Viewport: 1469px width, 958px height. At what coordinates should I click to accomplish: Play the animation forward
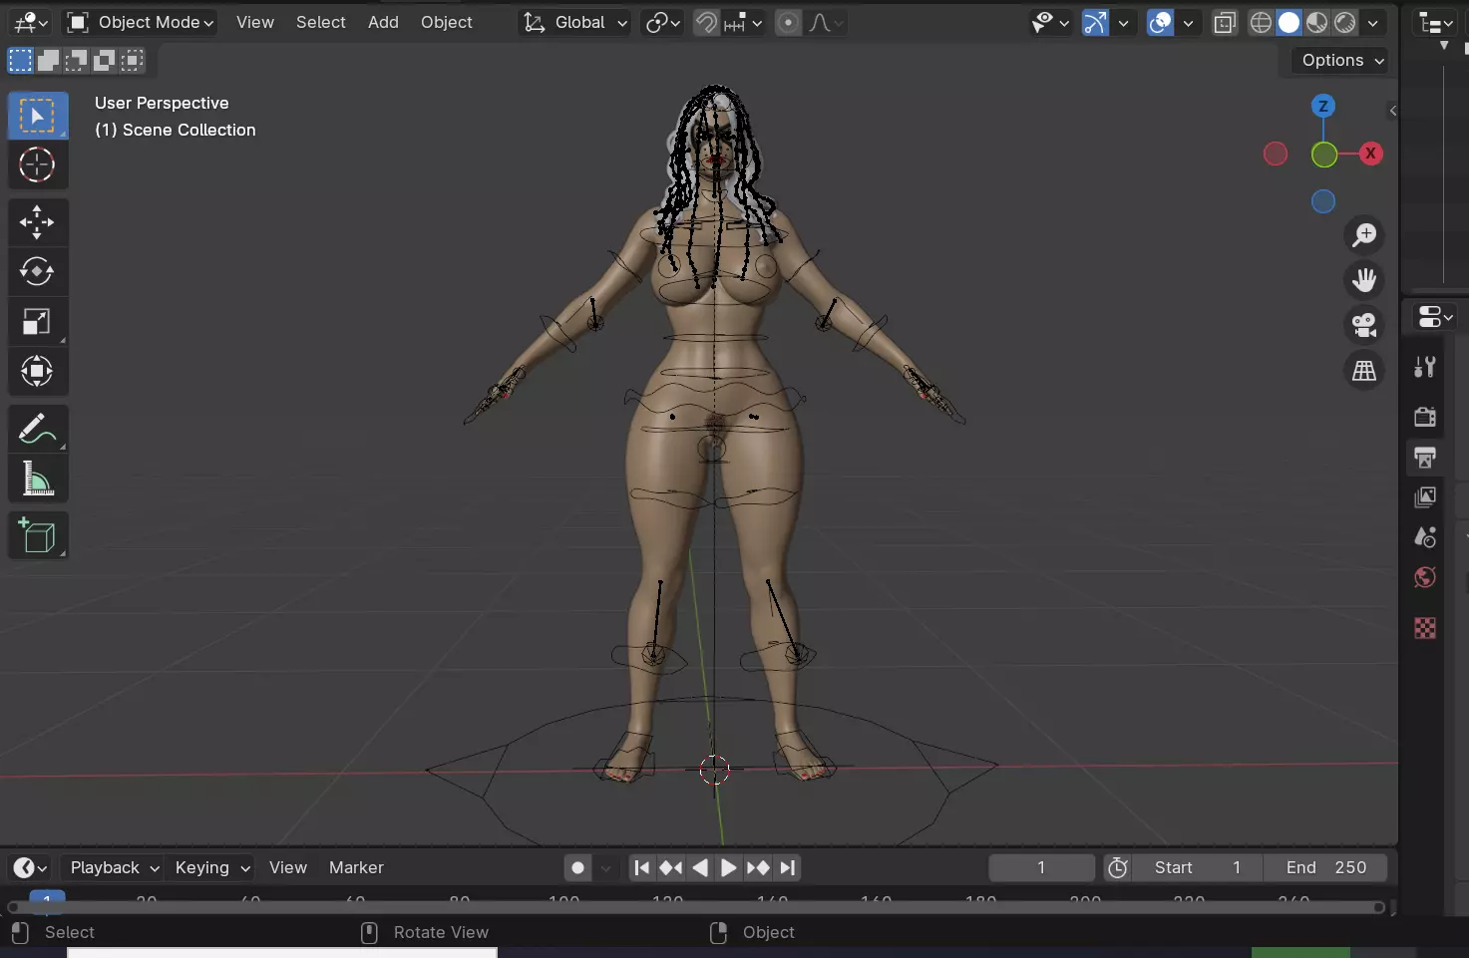pyautogui.click(x=729, y=868)
